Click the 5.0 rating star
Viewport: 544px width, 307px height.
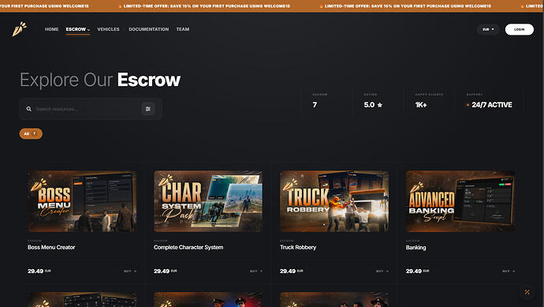point(380,105)
